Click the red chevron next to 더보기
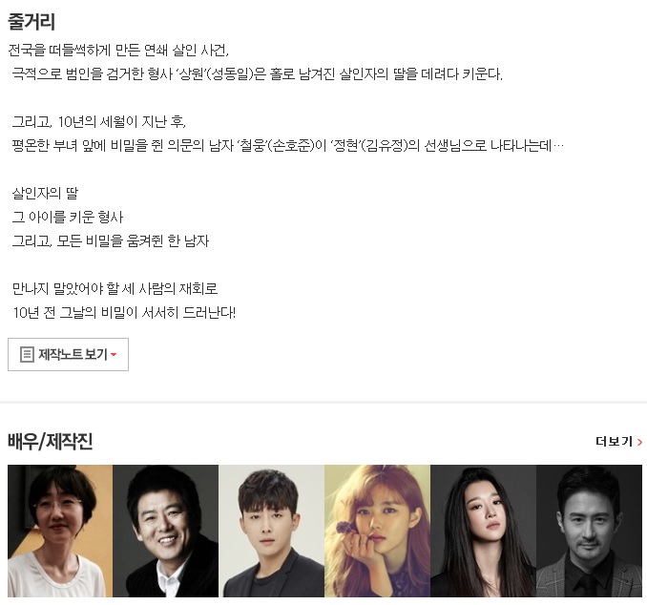This screenshot has width=647, height=605. pyautogui.click(x=640, y=442)
